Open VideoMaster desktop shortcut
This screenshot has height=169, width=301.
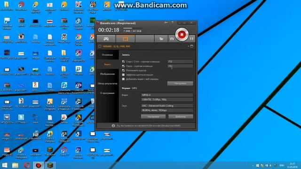[x=36, y=135]
